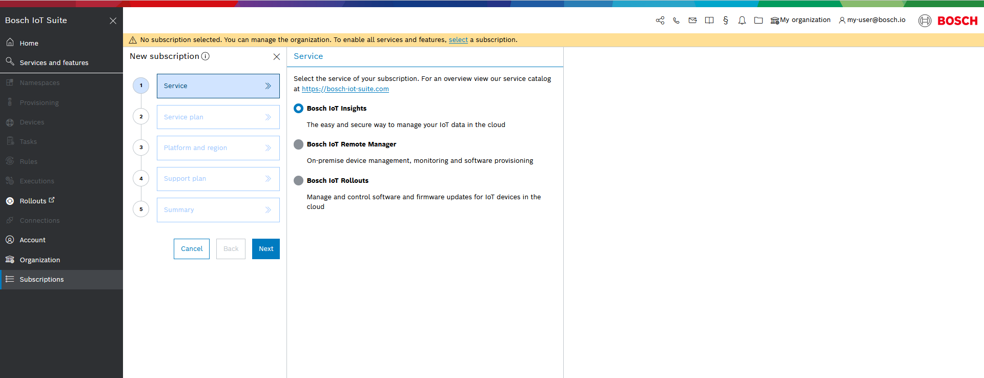Open Subscriptions menu item
Viewport: 984px width, 378px height.
pos(61,279)
